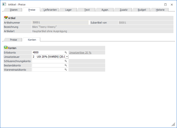Click the search icon in Erlöskonto field
This screenshot has height=128, width=177.
[x=66, y=52]
